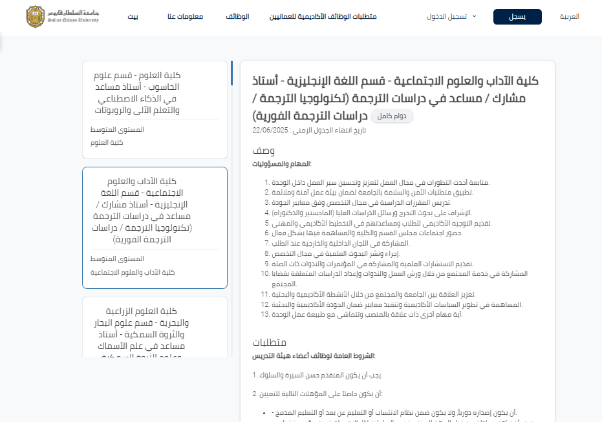Select الوظائف in the top navigation
This screenshot has height=422, width=602.
click(237, 17)
